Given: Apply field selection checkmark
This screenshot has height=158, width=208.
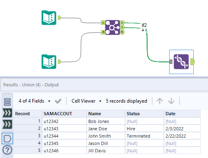Looking at the screenshot, I should click(58, 101).
